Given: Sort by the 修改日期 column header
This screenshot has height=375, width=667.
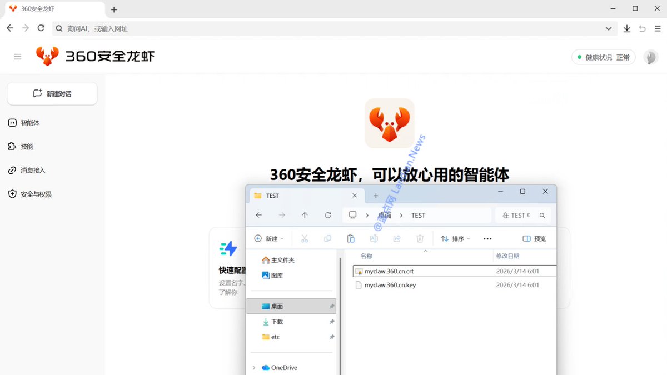Looking at the screenshot, I should click(507, 256).
